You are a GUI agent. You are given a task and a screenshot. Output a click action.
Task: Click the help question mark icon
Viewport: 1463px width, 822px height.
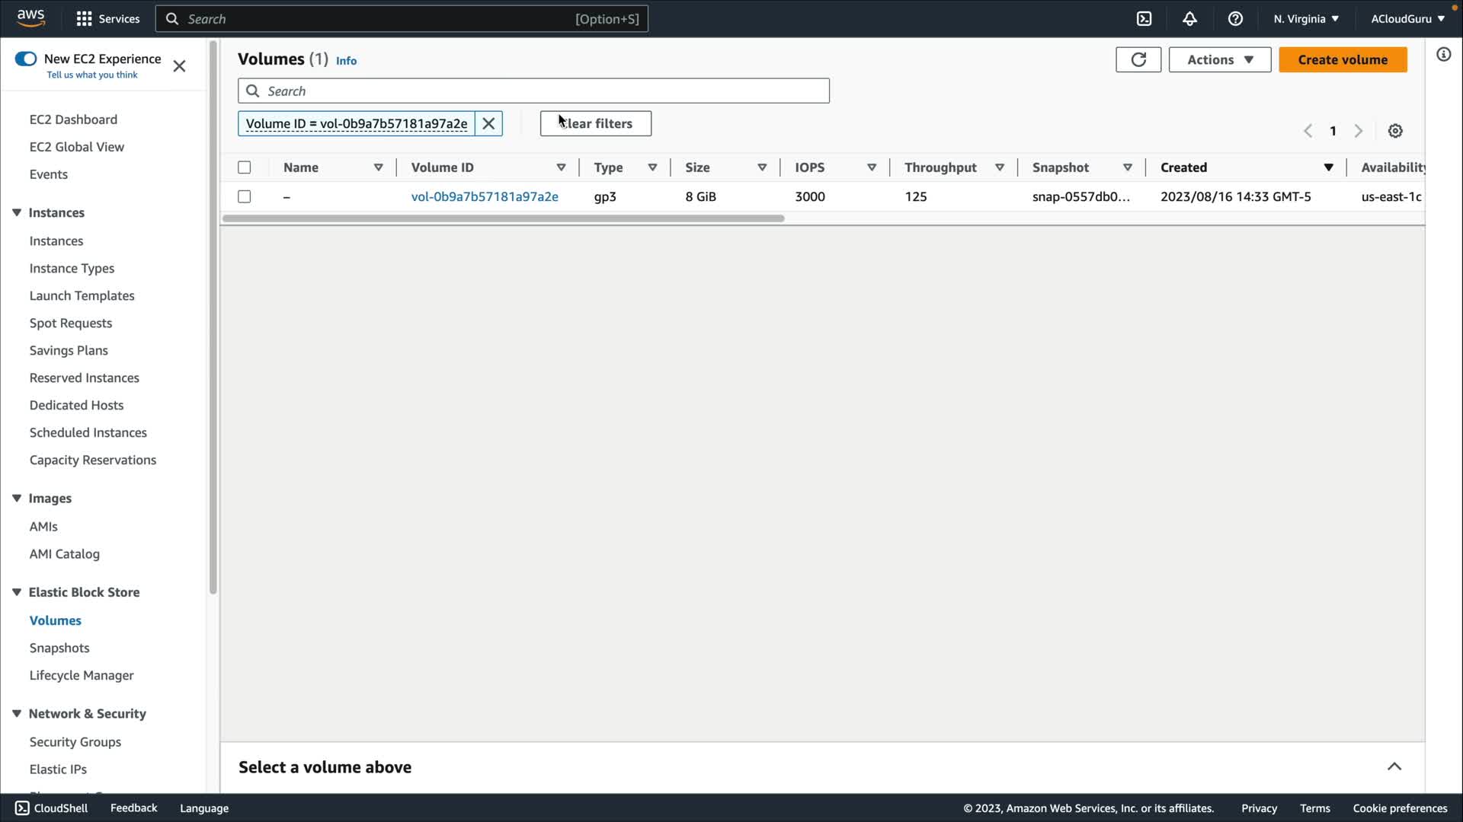click(1235, 19)
